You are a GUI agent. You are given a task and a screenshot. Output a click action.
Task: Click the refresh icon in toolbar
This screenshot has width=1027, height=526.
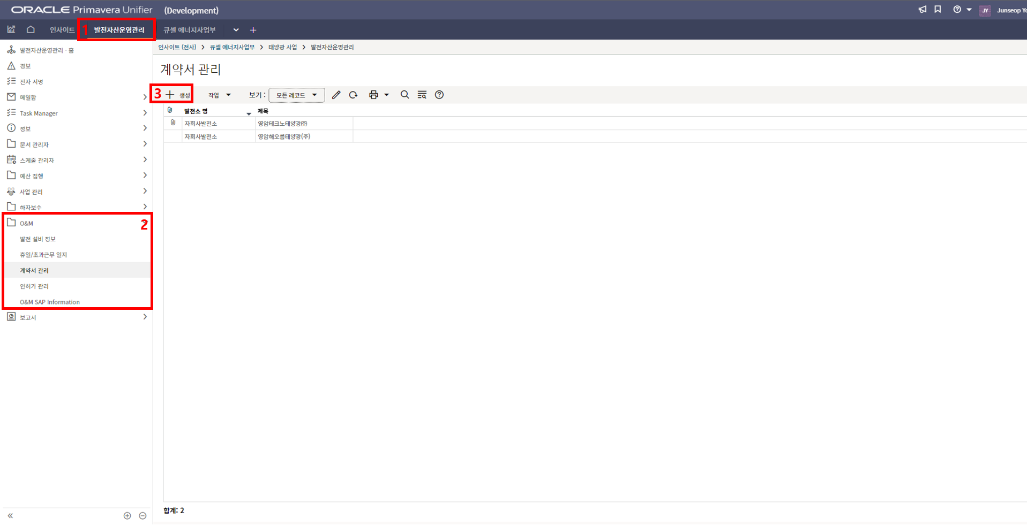click(x=353, y=95)
